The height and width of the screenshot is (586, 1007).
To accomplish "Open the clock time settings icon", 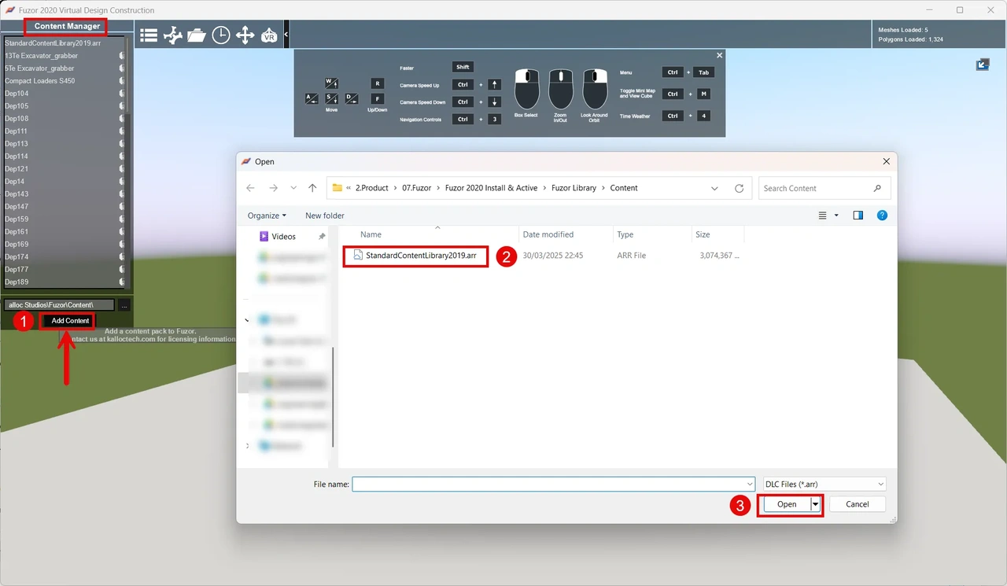I will 221,35.
